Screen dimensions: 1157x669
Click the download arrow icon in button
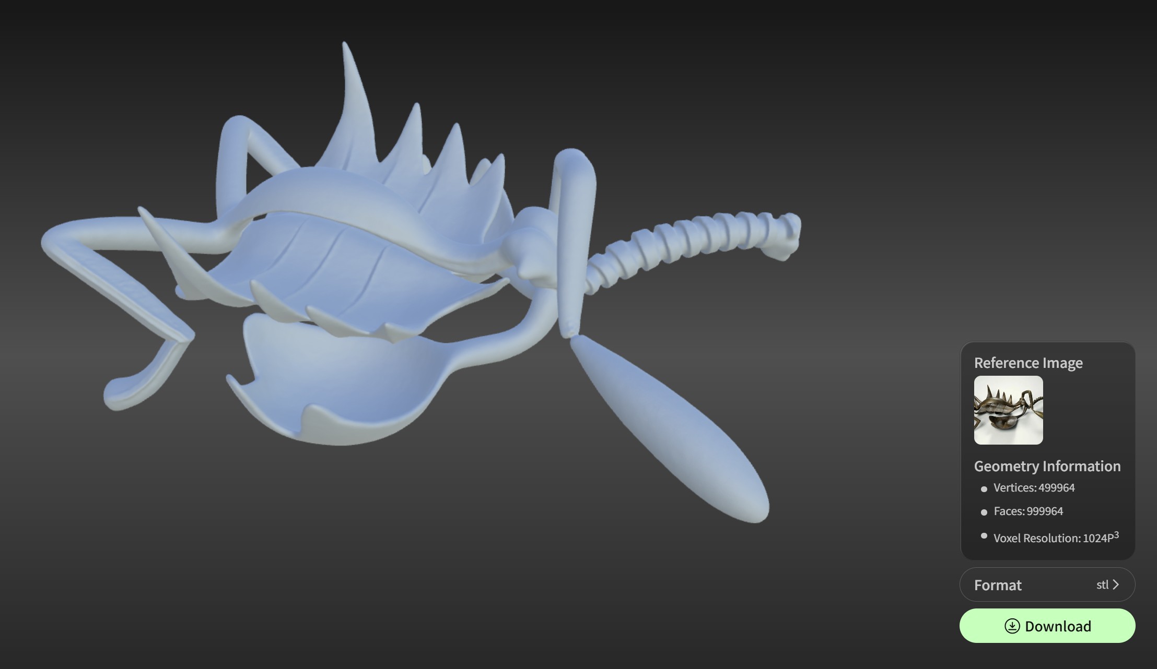[x=1012, y=626]
